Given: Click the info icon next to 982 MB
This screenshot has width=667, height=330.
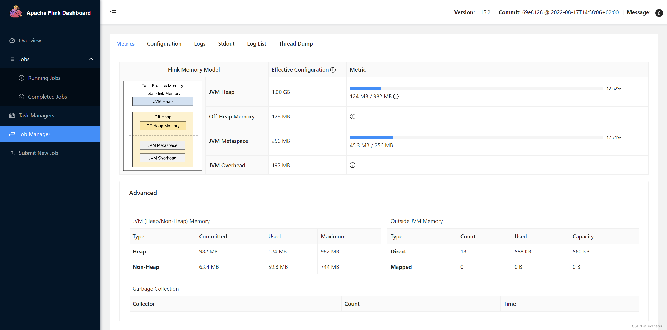Looking at the screenshot, I should (x=396, y=97).
